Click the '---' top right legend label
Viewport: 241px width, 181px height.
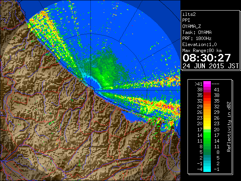click(x=215, y=84)
